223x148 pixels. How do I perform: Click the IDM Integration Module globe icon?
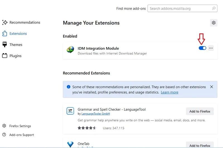point(71,50)
